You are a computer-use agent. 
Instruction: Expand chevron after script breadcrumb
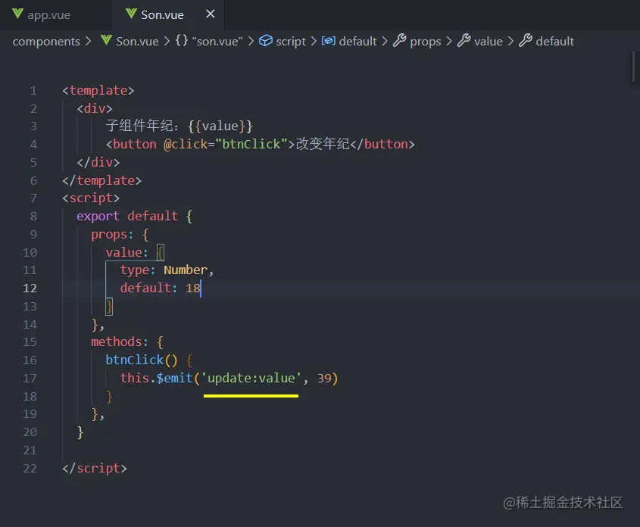coord(314,41)
